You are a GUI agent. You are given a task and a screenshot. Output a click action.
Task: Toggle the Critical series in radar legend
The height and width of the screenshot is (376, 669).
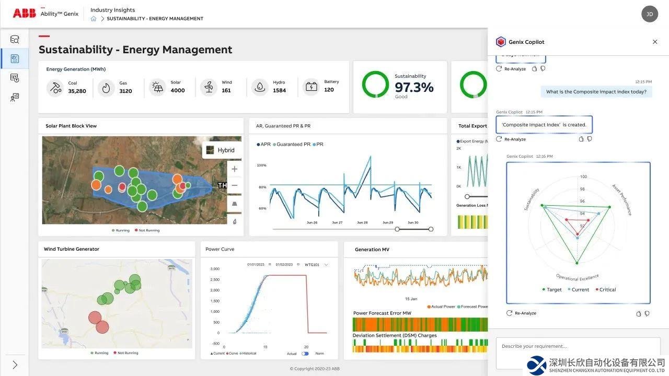point(605,290)
